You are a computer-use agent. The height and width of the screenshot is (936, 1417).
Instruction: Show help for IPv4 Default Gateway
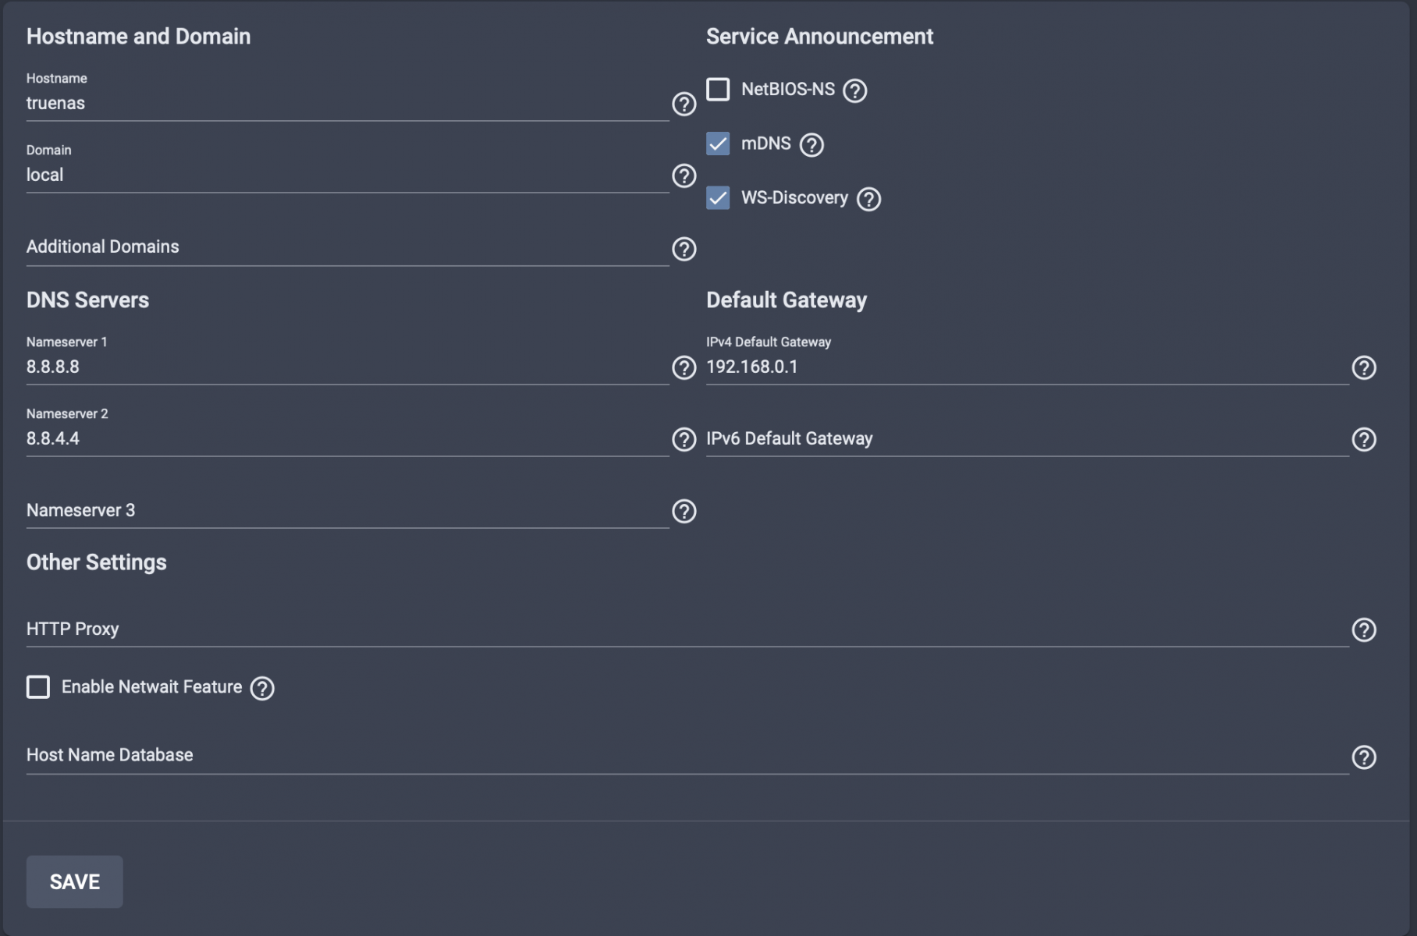(x=1363, y=367)
